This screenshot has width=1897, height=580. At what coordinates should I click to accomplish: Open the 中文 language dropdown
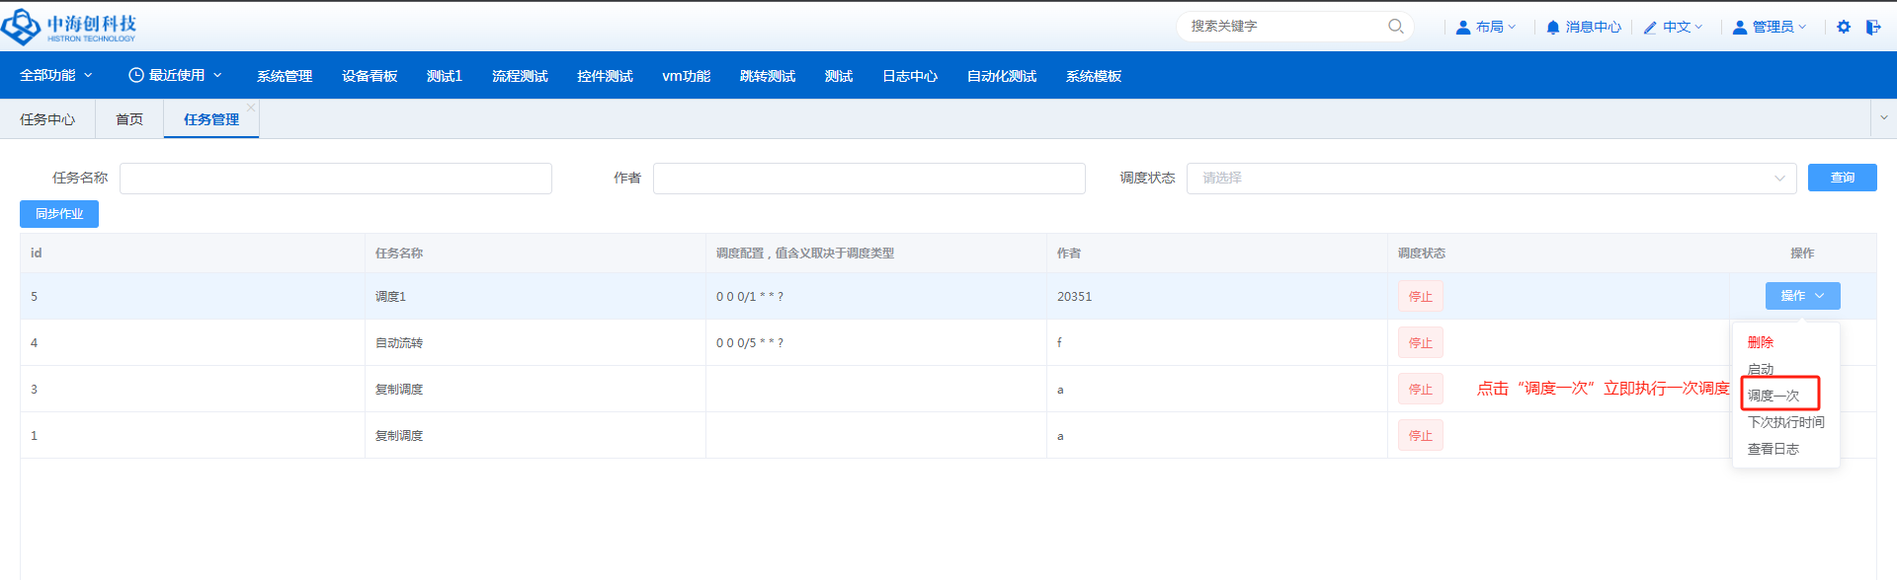coord(1673,27)
